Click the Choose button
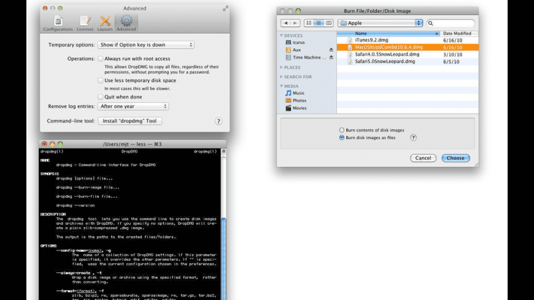The height and width of the screenshot is (300, 534). (455, 158)
